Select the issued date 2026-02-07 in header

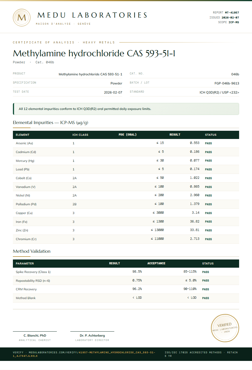230,18
